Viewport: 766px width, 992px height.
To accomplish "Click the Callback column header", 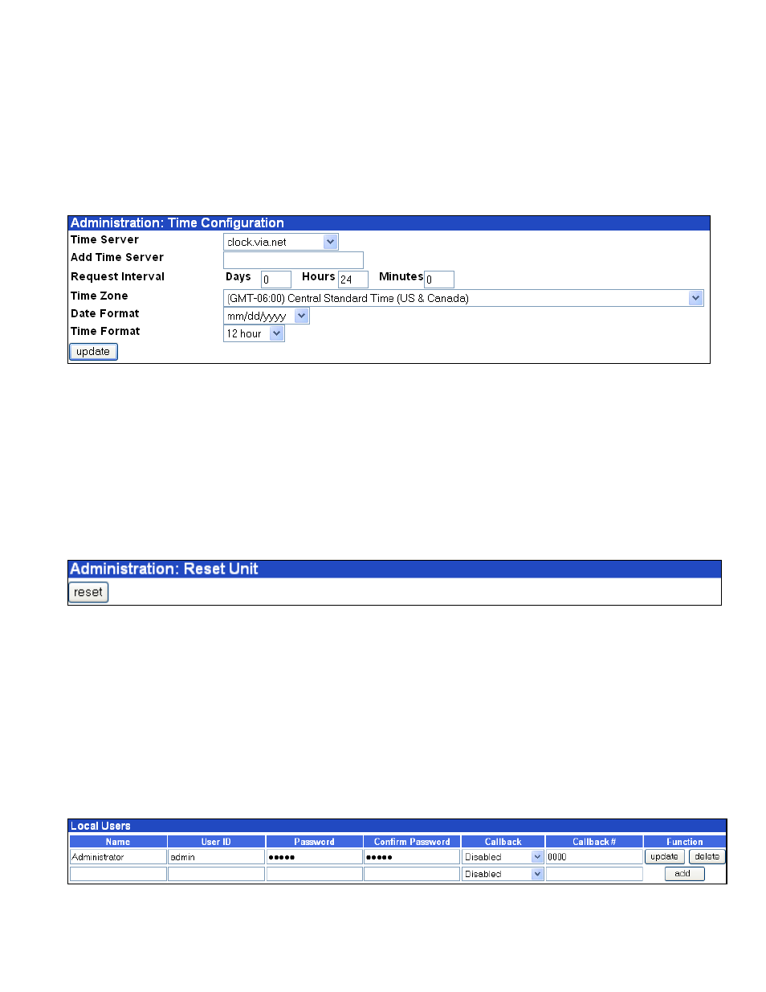I will [x=503, y=842].
